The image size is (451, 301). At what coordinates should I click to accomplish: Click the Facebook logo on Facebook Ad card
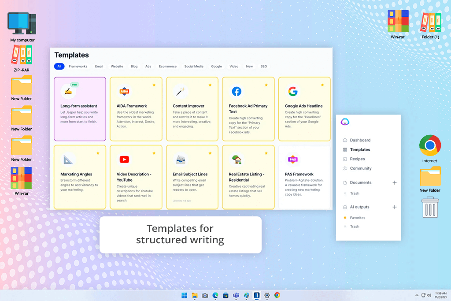click(x=237, y=92)
